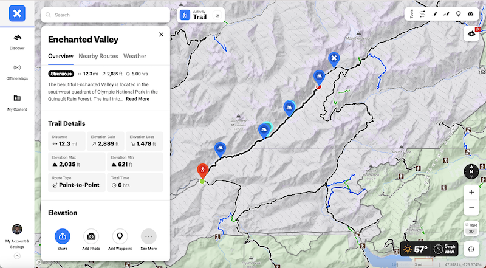Click the 6.00 hrs summary text

click(137, 74)
